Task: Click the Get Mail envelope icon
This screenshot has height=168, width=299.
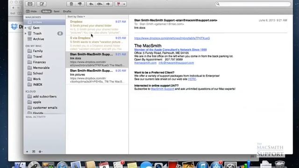Action: click(30, 4)
